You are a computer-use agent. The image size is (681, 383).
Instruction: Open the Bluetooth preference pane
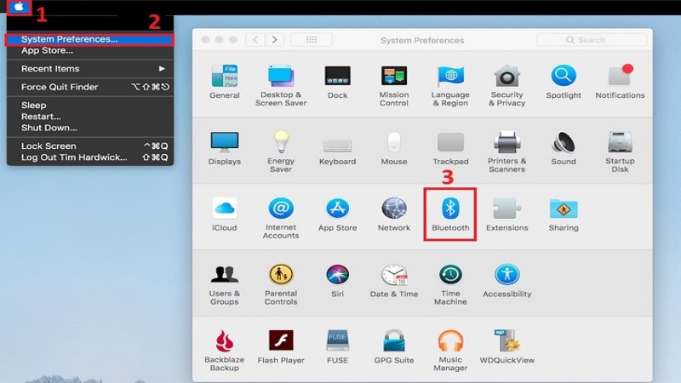click(450, 214)
